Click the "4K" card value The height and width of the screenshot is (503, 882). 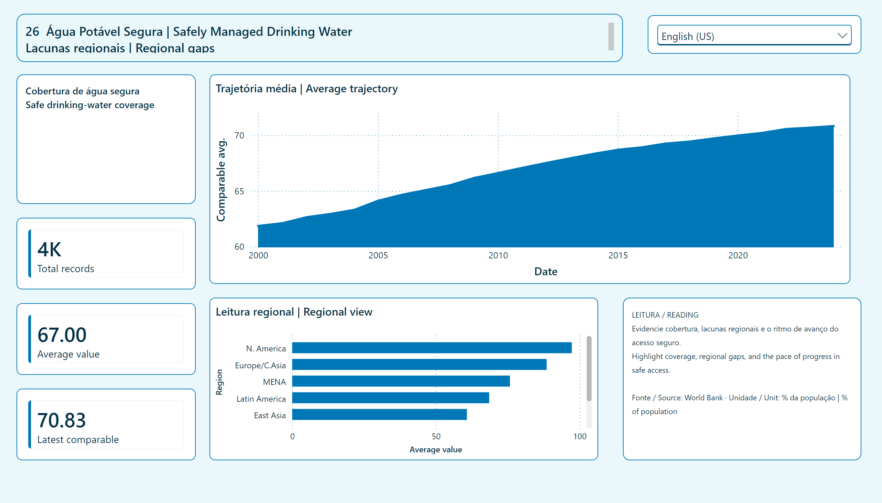click(x=49, y=249)
